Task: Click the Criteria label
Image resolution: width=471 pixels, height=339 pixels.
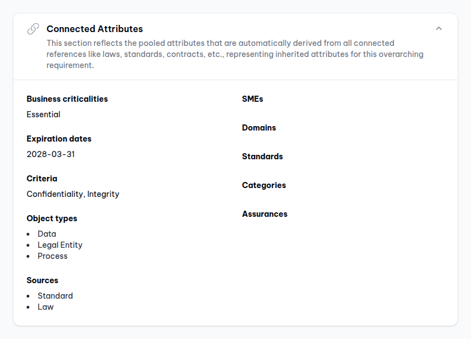Action: [42, 179]
